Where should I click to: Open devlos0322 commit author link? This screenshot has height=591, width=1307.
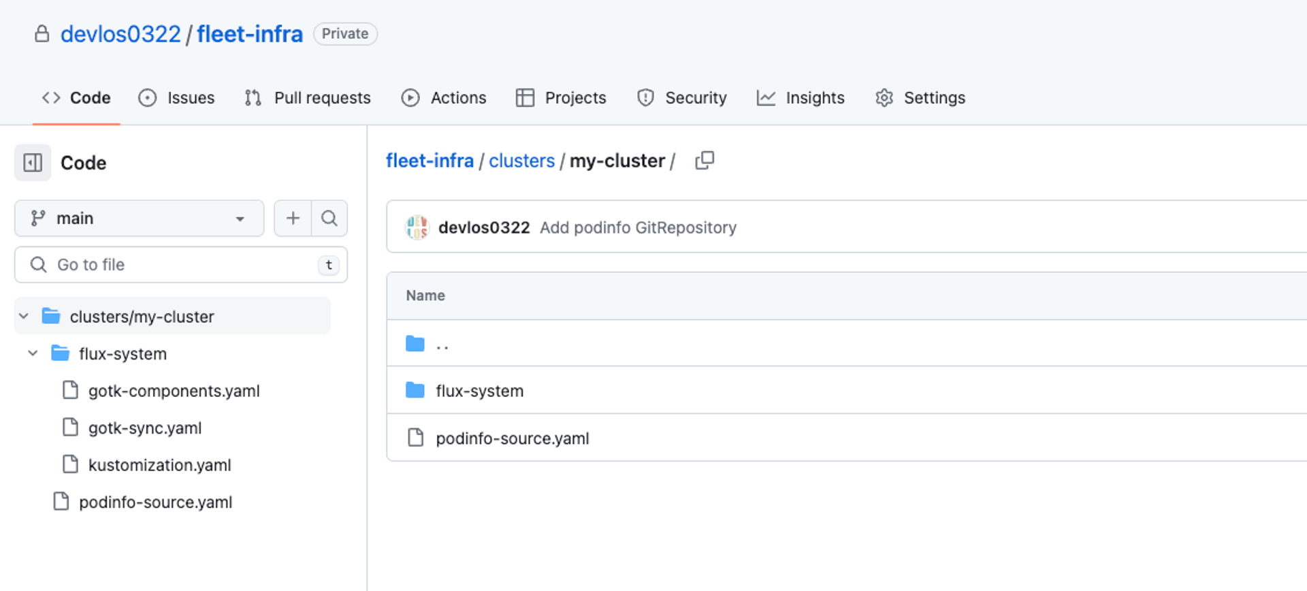click(484, 227)
